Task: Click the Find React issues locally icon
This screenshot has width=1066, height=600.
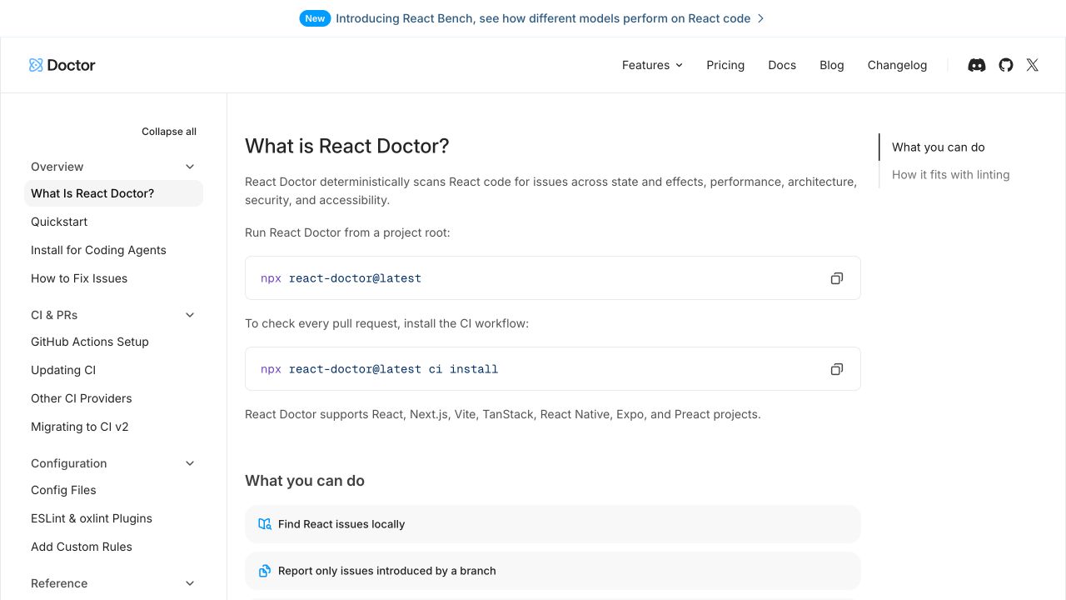Action: pyautogui.click(x=265, y=524)
